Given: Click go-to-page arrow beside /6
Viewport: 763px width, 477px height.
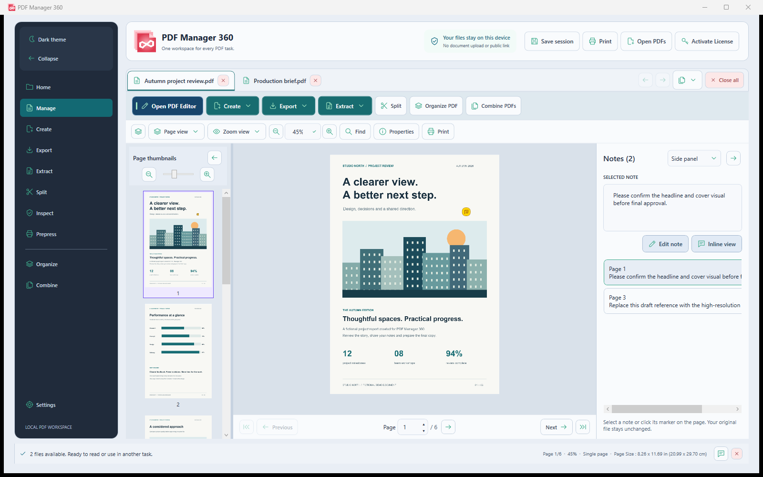Looking at the screenshot, I should 448,427.
